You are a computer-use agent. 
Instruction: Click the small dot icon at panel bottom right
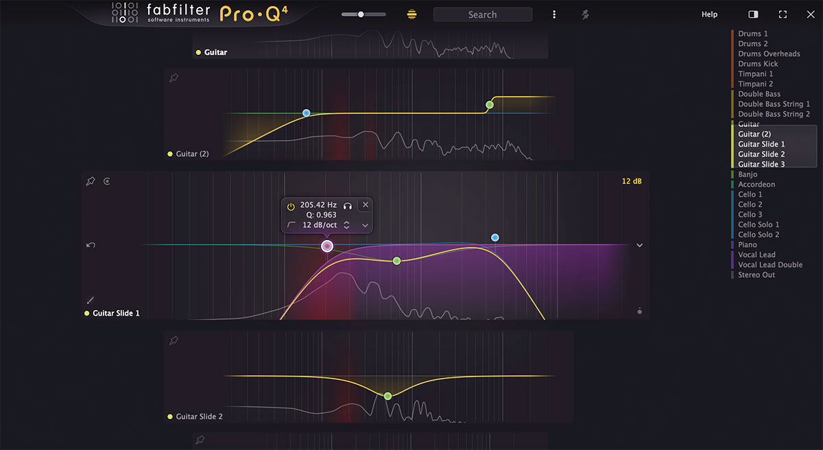point(640,311)
